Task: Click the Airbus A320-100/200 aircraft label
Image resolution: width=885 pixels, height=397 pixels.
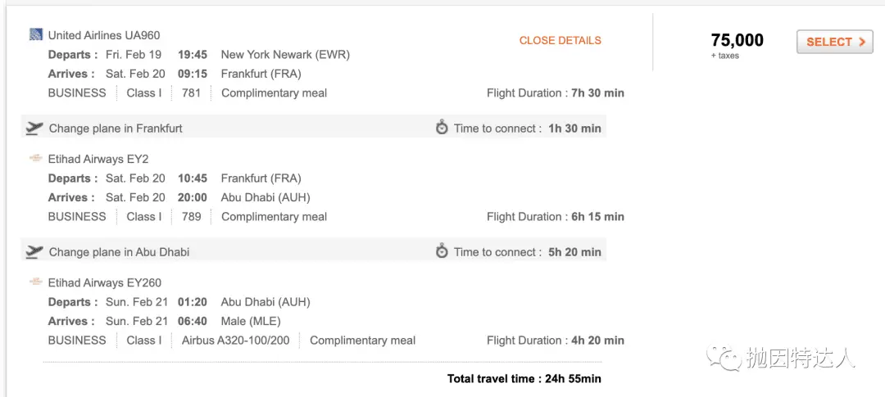Action: tap(235, 341)
